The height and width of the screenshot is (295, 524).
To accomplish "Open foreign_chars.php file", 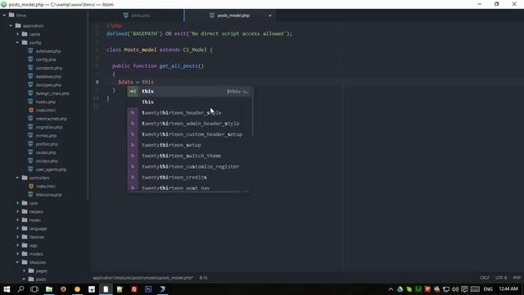I will (52, 93).
